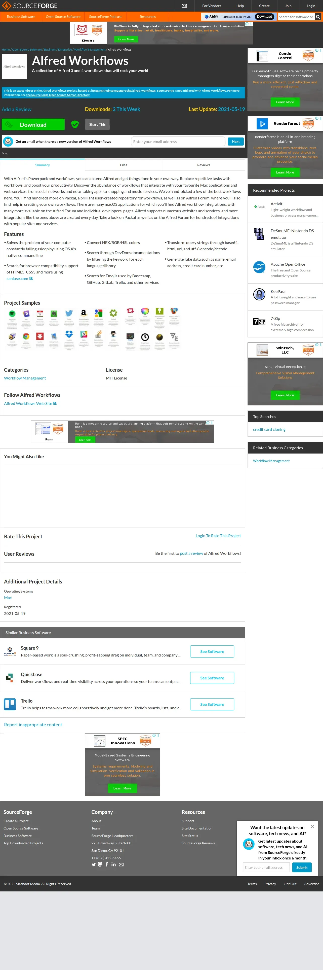Image resolution: width=323 pixels, height=970 pixels.
Task: Click the Trello logo
Action: [x=10, y=704]
